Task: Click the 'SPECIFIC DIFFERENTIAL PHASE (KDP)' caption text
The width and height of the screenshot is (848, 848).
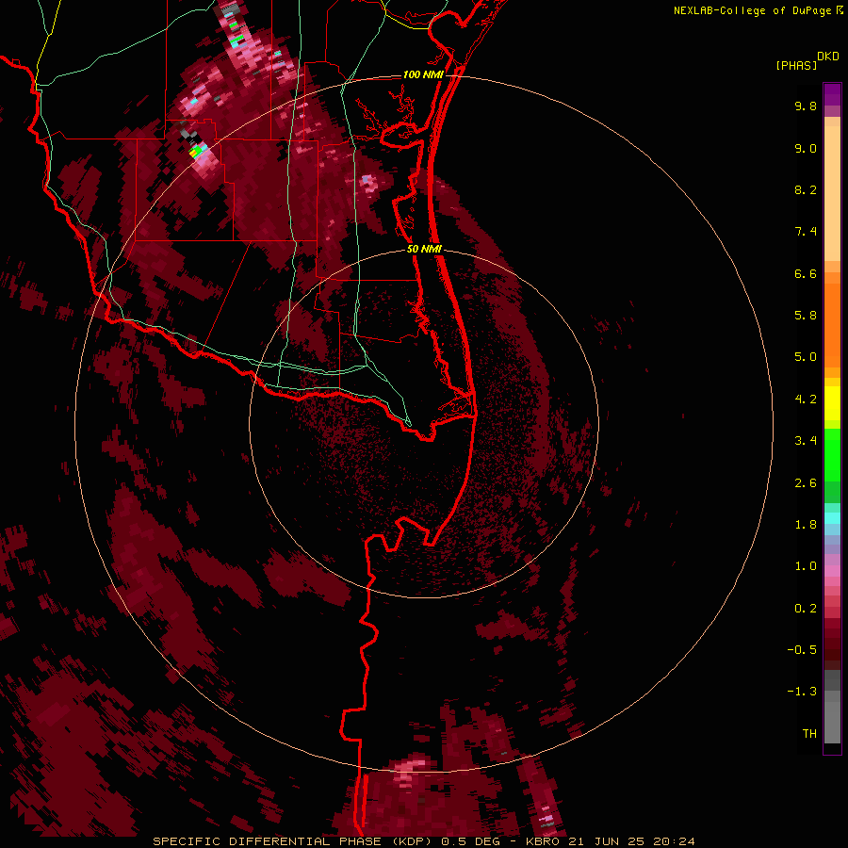Action: [294, 841]
